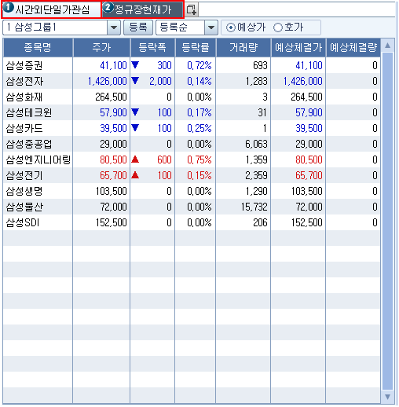This screenshot has height=407, width=399.
Task: Click the 예상체결가 column header
Action: (x=298, y=47)
